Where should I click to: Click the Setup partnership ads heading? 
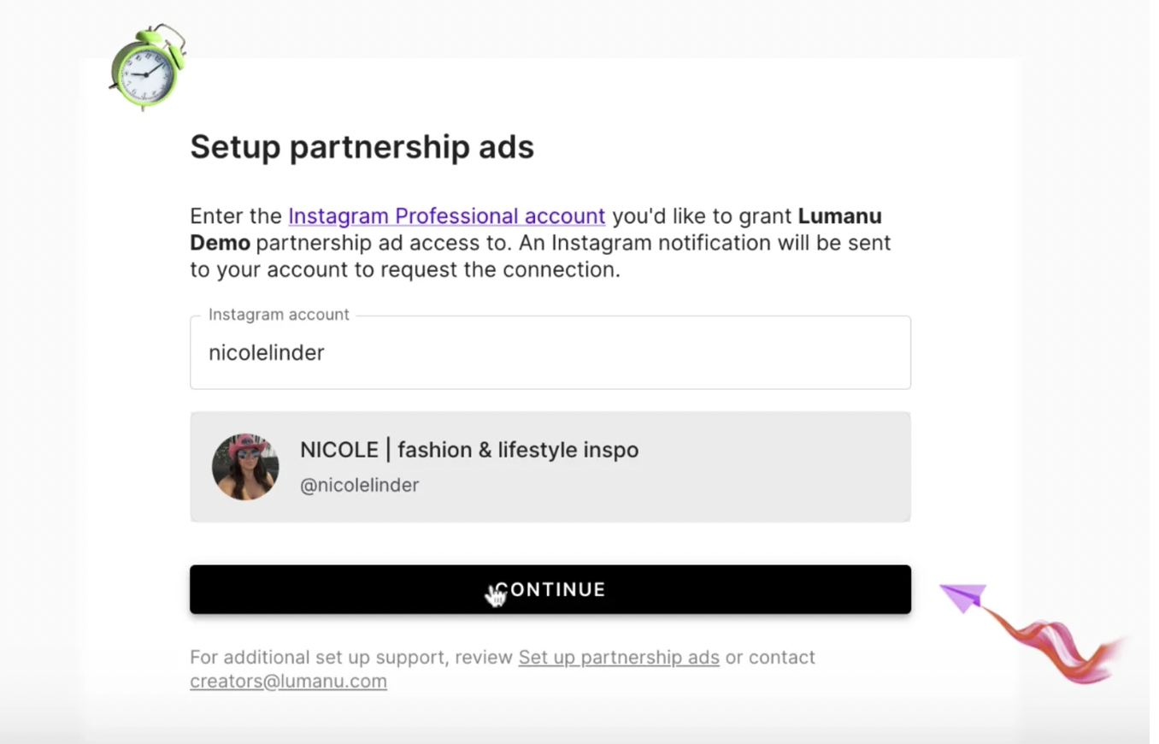tap(362, 147)
